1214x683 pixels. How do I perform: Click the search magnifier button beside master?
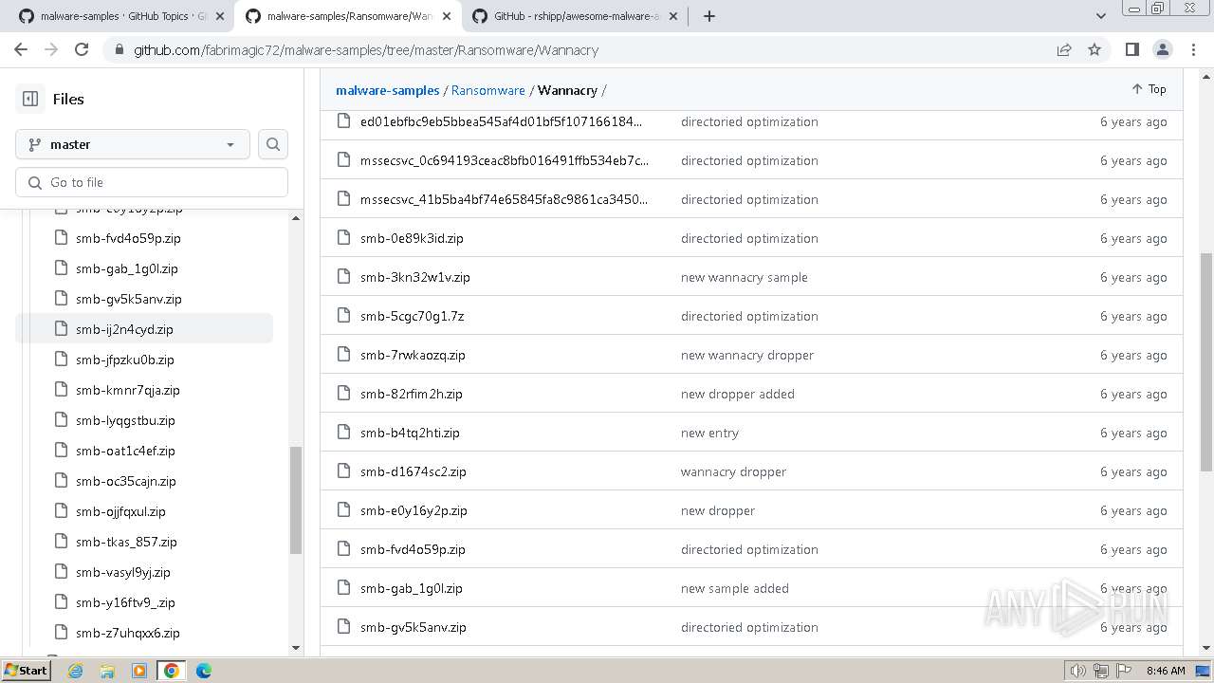tap(273, 144)
